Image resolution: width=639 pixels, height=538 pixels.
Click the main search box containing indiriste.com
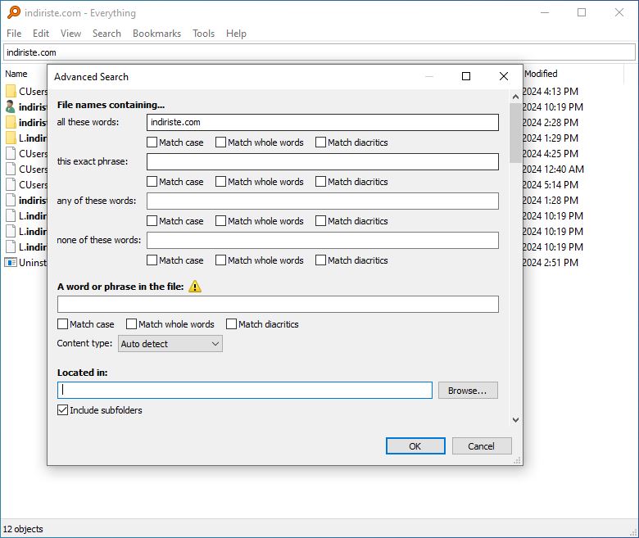point(319,52)
